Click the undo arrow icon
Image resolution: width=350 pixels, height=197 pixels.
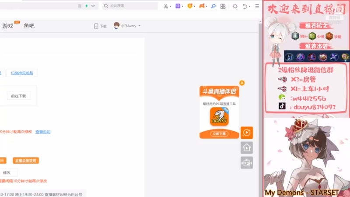pos(245,6)
